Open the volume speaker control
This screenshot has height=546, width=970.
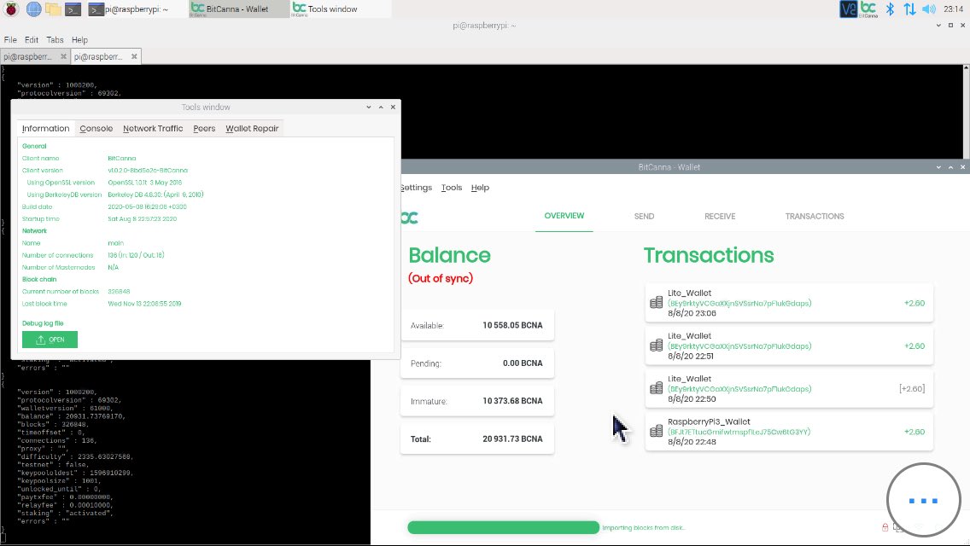pos(928,9)
